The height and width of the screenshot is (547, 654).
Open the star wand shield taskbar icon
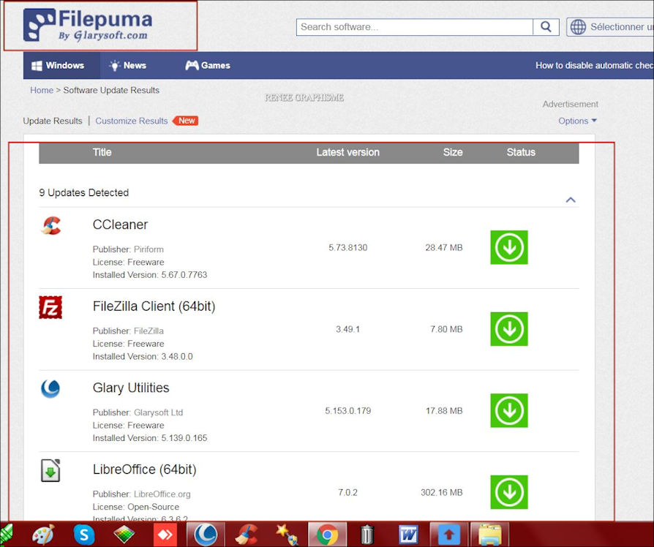(287, 535)
